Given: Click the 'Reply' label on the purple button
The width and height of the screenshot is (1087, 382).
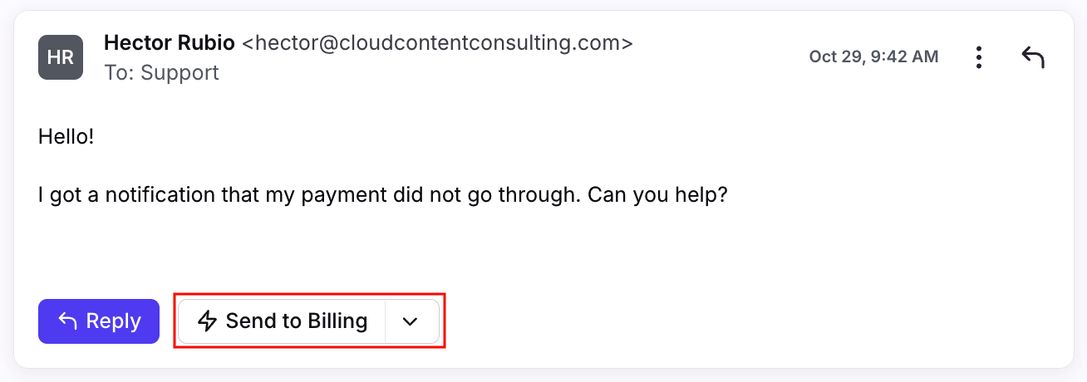Looking at the screenshot, I should pyautogui.click(x=113, y=321).
